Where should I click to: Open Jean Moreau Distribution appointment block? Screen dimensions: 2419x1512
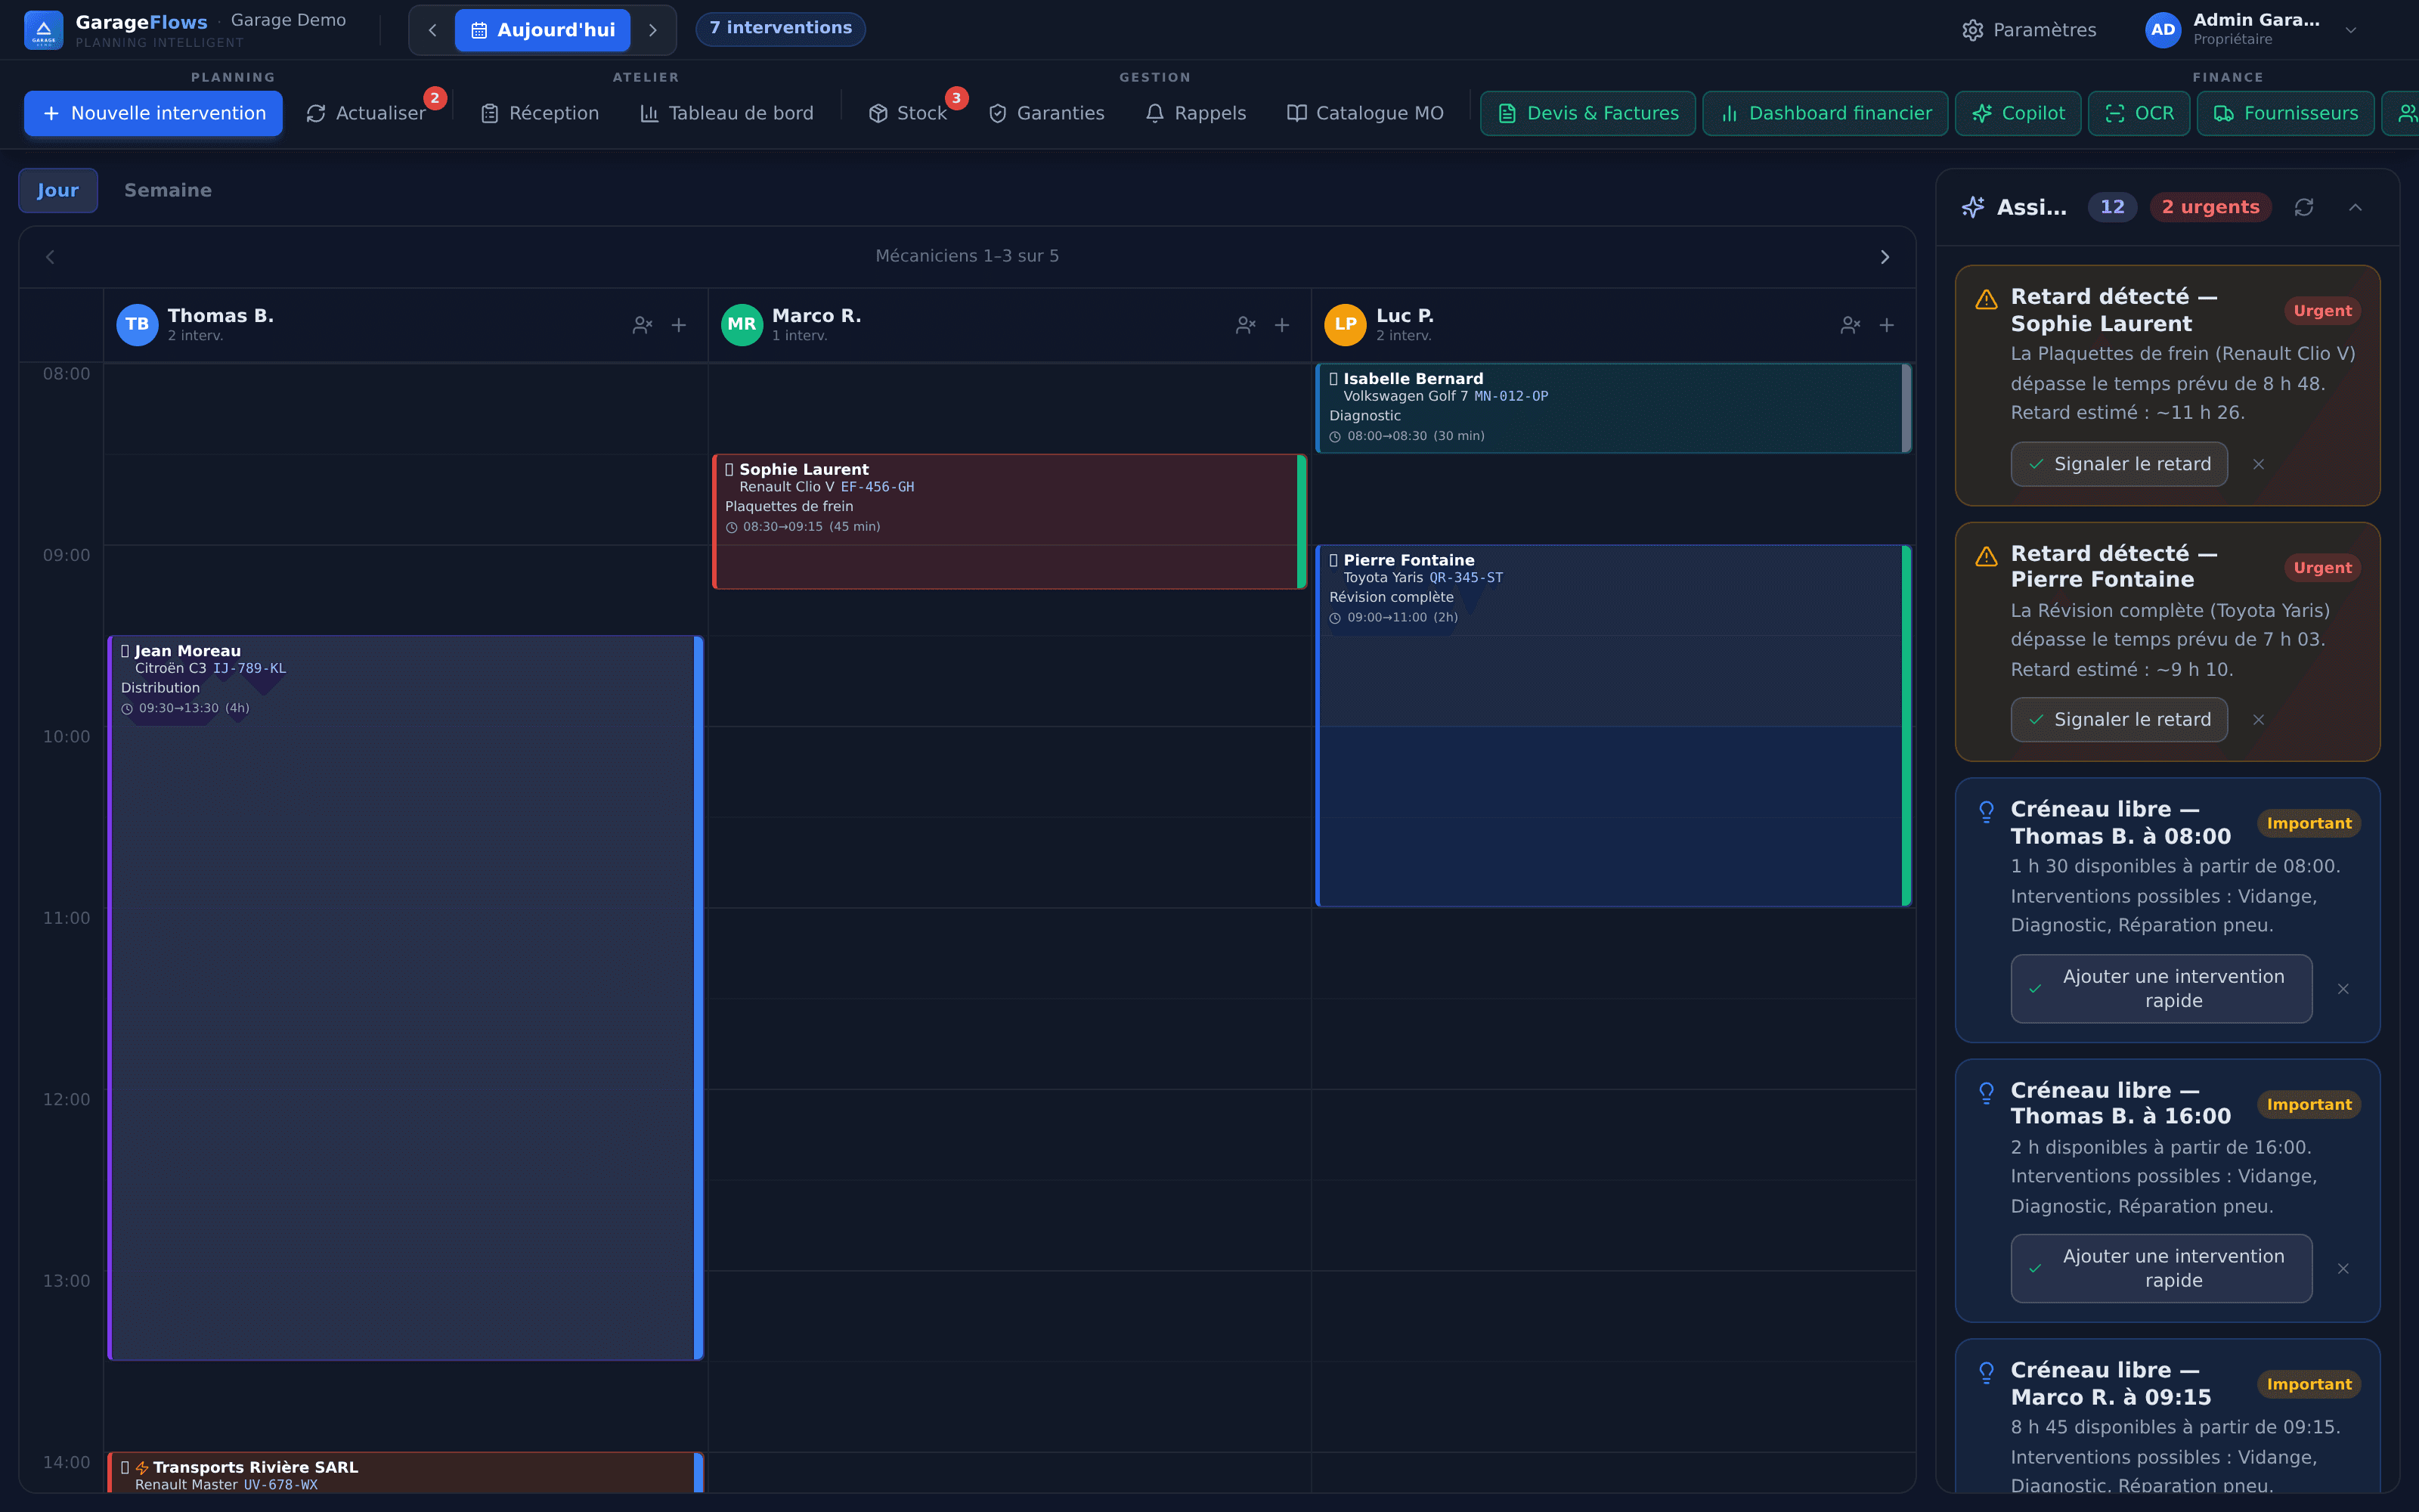406,997
